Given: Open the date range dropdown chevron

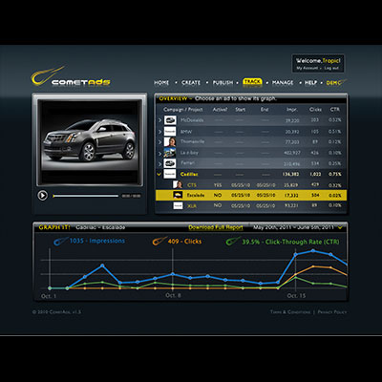Looking at the screenshot, I should pos(341,227).
